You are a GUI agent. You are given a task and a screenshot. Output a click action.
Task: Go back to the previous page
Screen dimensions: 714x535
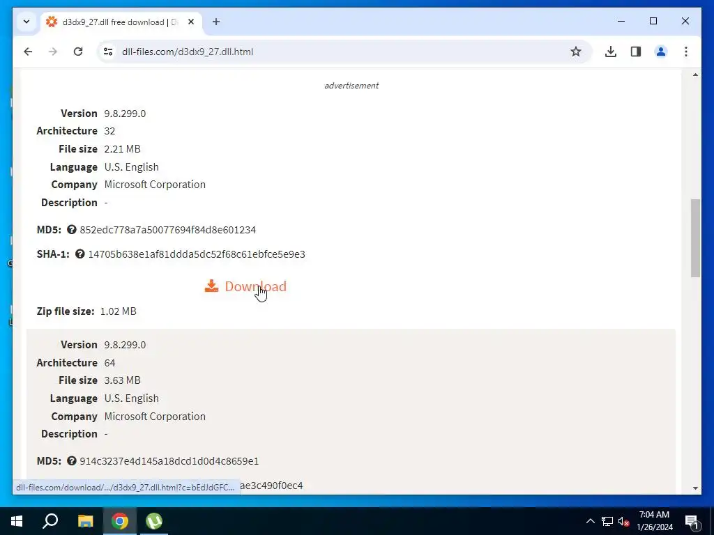(x=28, y=52)
